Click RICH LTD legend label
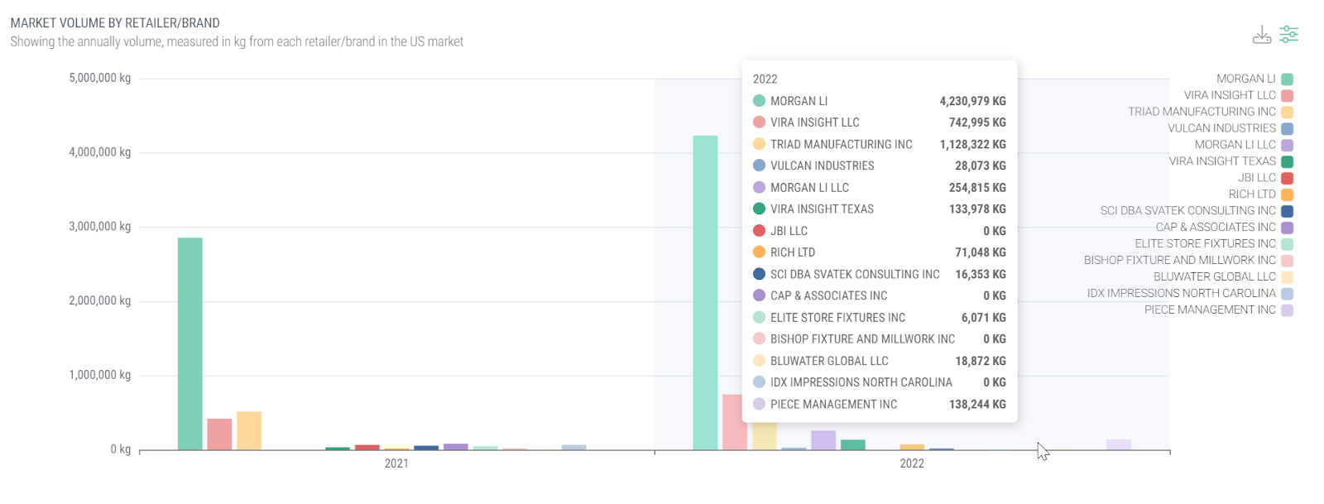This screenshot has height=504, width=1324. 1252,194
